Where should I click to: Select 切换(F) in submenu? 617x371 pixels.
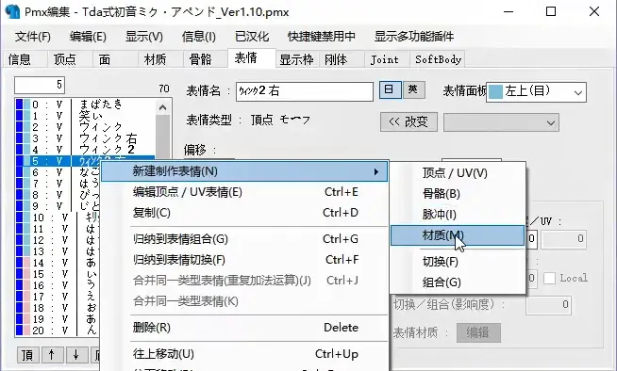pos(458,262)
